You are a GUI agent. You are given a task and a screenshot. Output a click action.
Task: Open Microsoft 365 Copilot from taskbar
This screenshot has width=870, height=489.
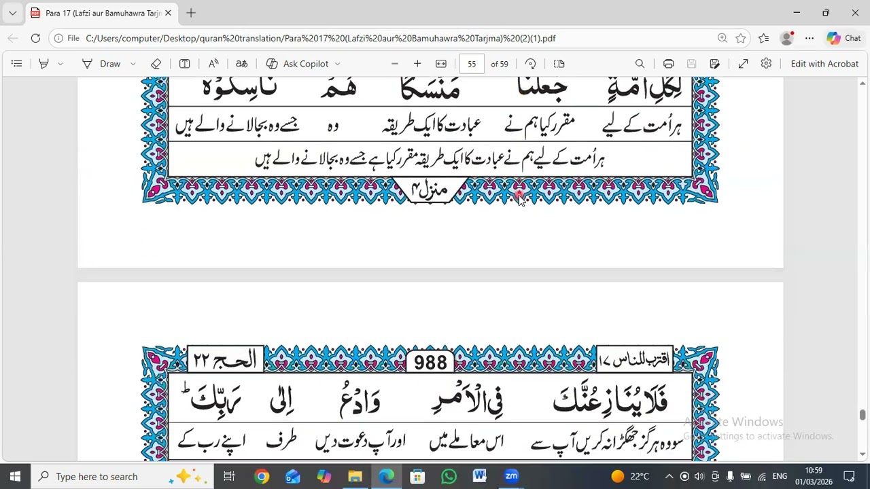pos(324,477)
